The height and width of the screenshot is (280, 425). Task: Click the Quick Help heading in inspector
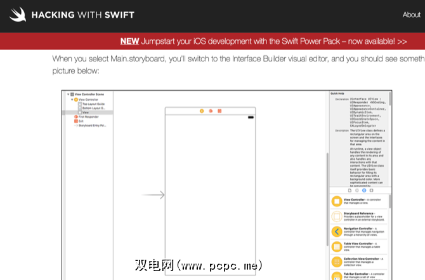[x=337, y=93]
